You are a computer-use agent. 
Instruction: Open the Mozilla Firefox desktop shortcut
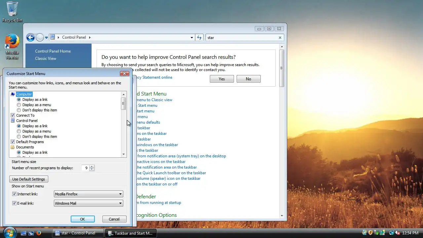[12, 47]
